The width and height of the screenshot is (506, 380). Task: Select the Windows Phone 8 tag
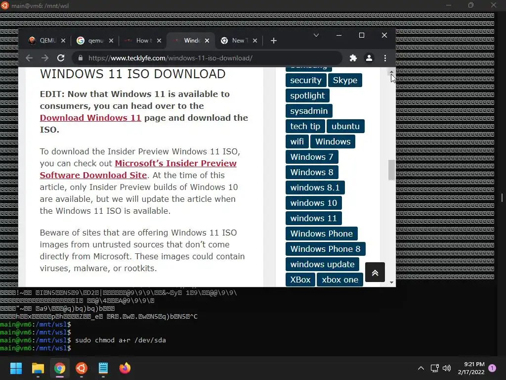click(x=325, y=249)
